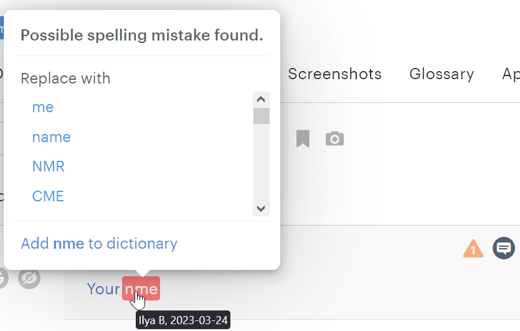
Task: Add nme to dictionary
Action: click(99, 243)
